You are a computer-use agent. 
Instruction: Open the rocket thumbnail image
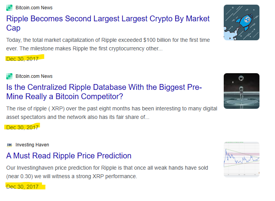(x=242, y=22)
